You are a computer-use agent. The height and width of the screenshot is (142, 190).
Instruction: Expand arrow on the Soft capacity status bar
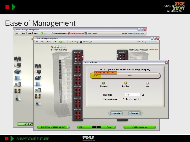[x=68, y=127]
